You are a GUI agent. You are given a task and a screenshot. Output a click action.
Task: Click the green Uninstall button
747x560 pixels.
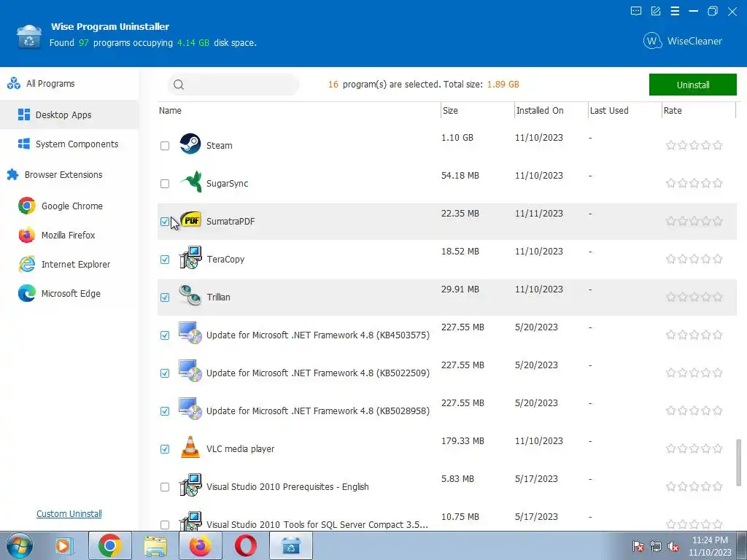(x=693, y=85)
